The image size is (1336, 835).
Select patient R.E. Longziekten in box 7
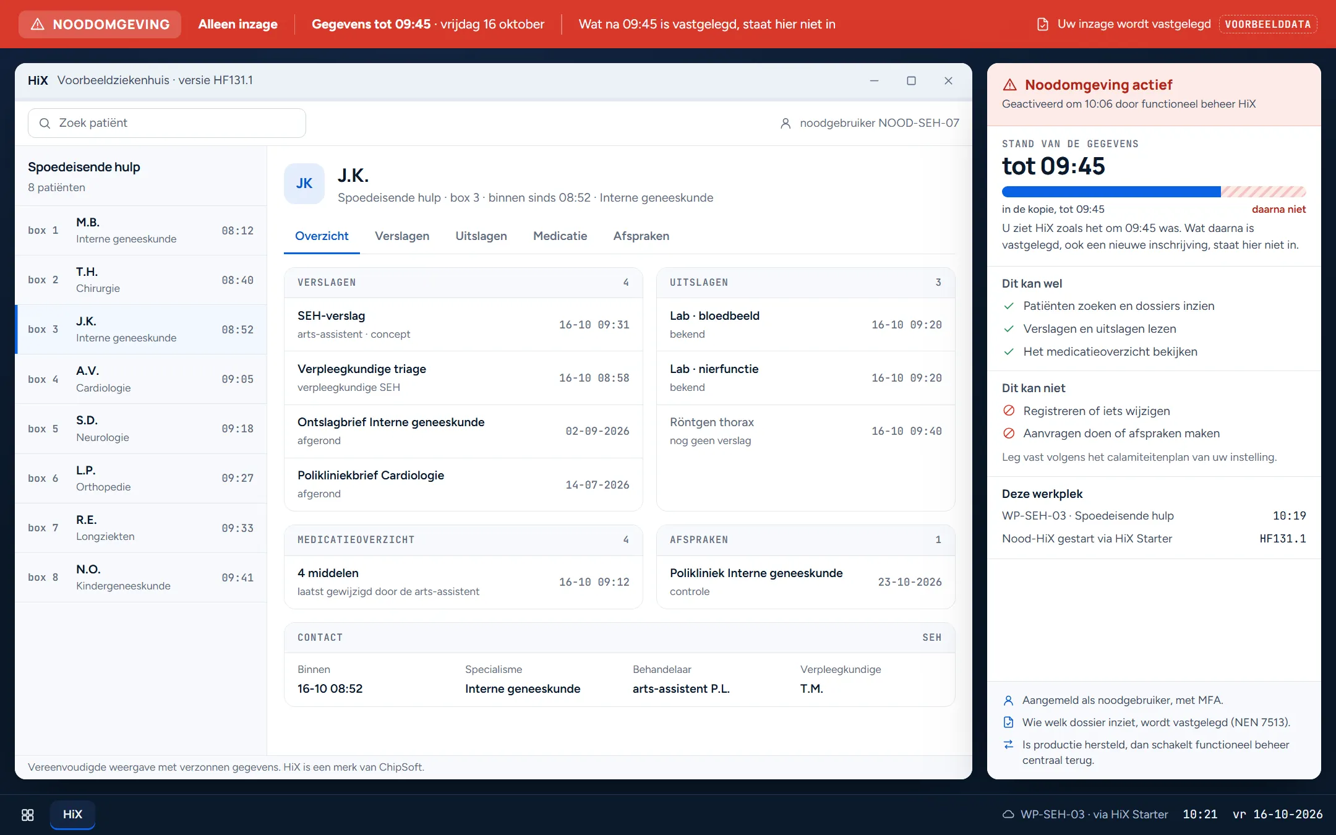(141, 528)
